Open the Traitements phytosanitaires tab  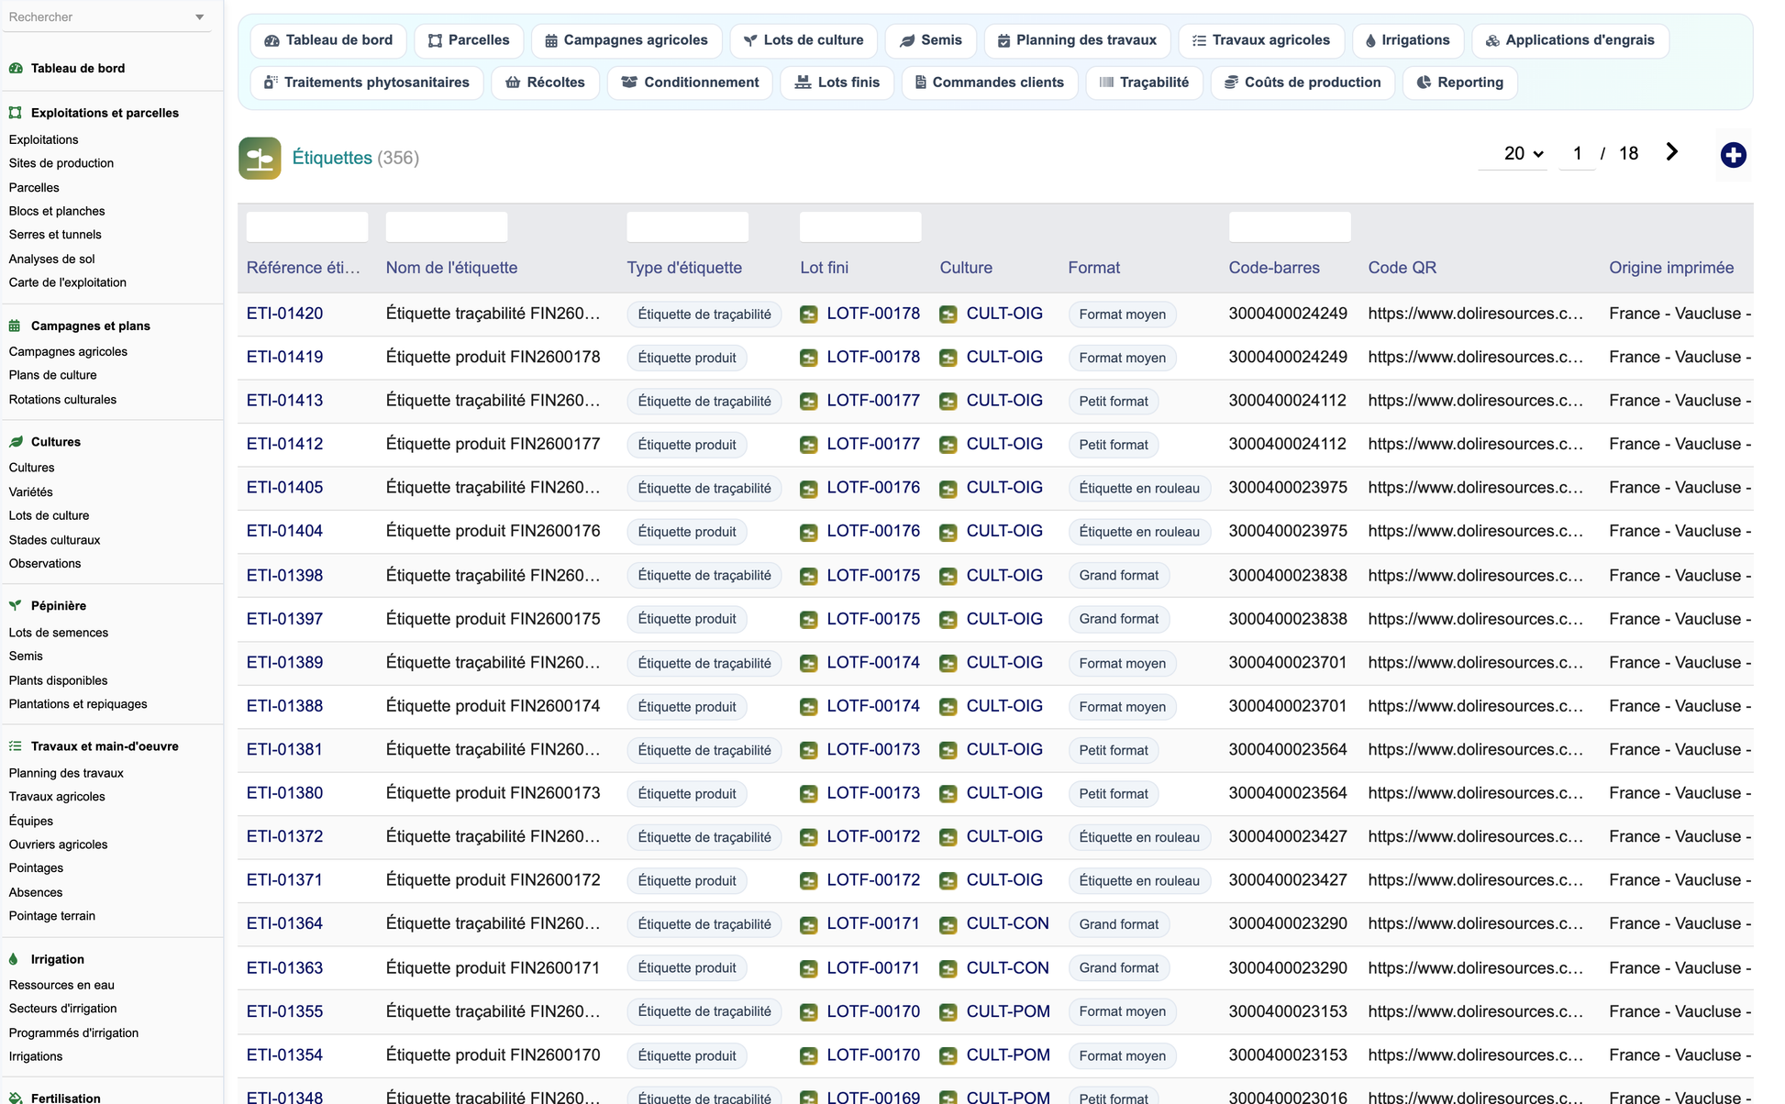367,83
